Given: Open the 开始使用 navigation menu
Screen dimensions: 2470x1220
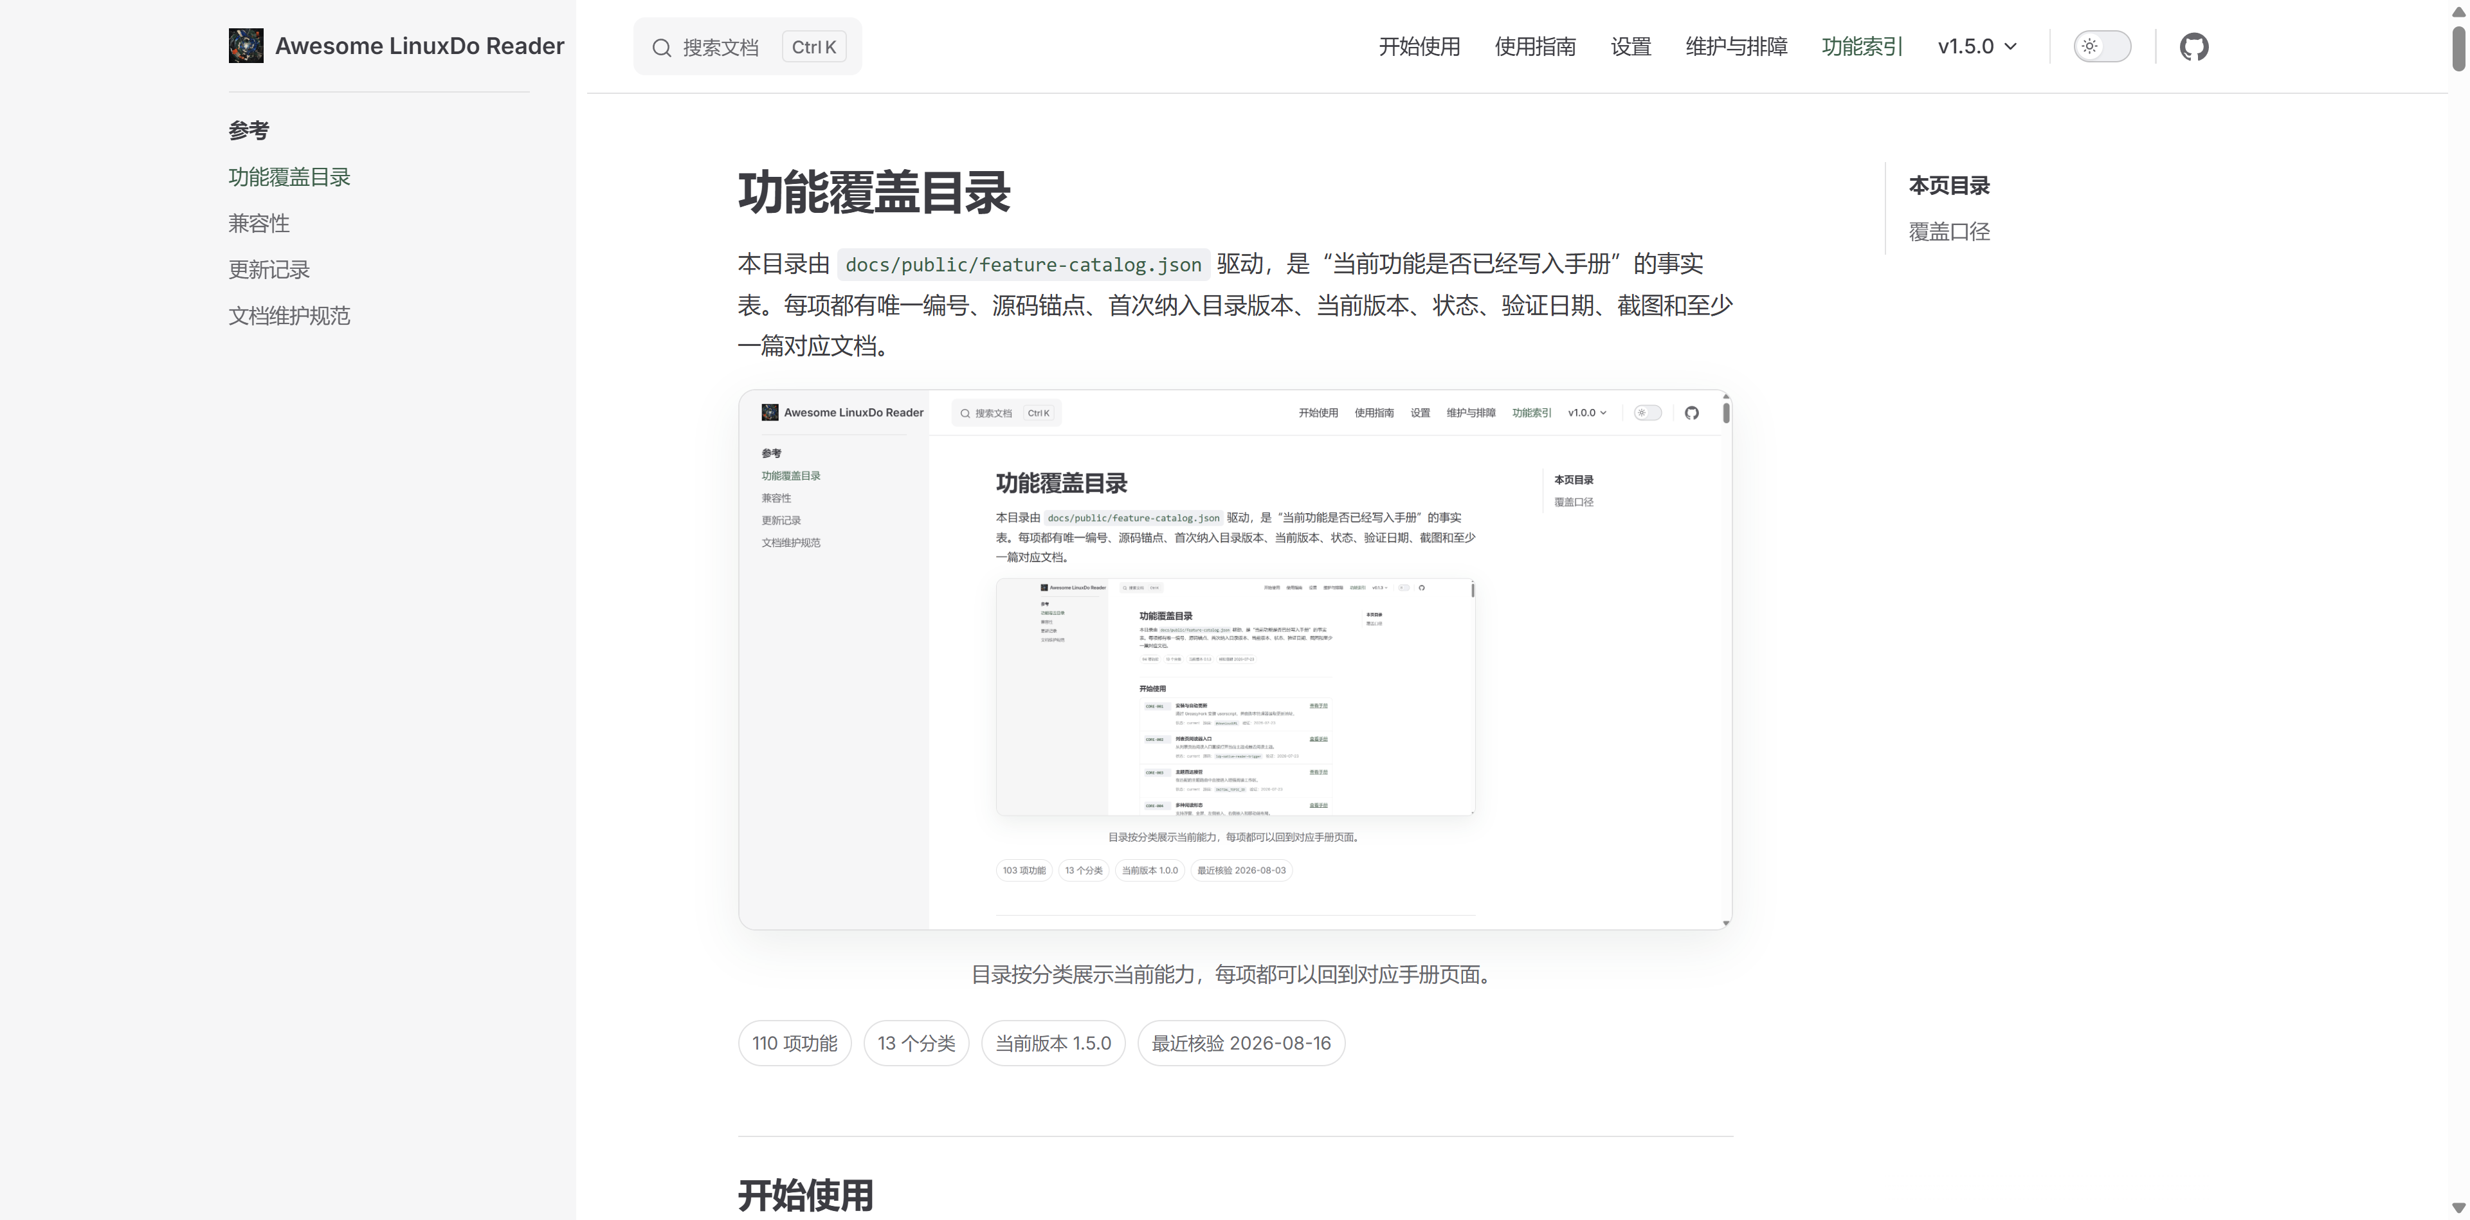Looking at the screenshot, I should (x=1419, y=46).
